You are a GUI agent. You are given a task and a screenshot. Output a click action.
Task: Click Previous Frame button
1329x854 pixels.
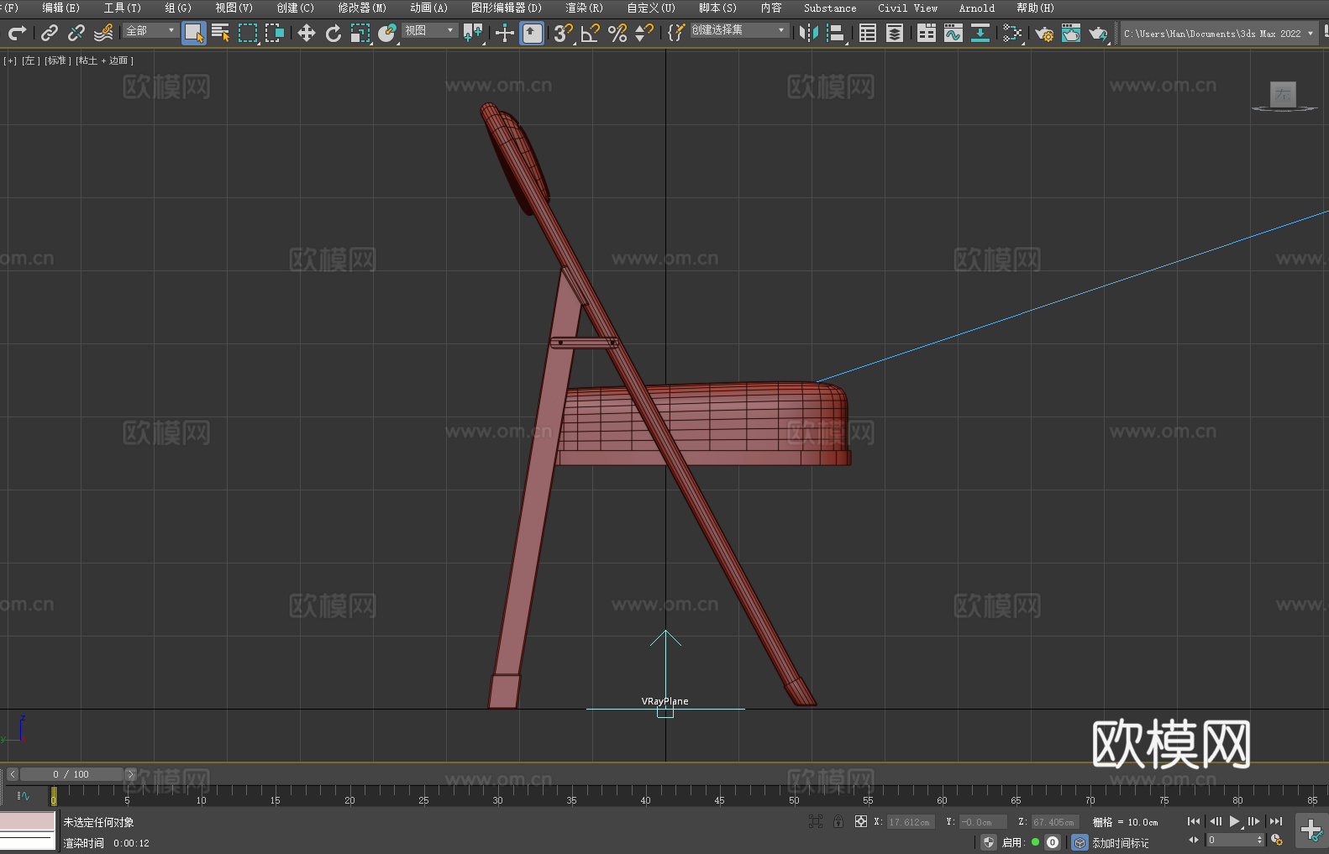pos(1215,821)
